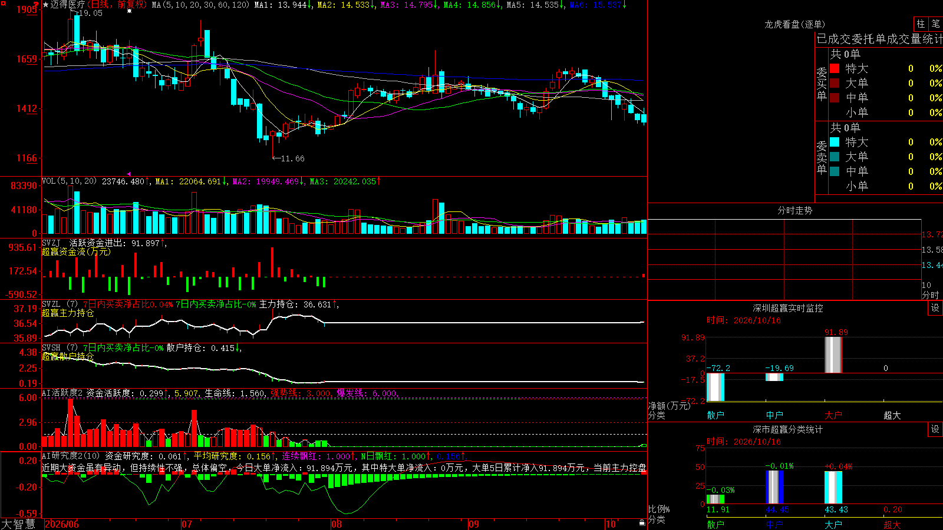Click the 委买单 section label
Screen dimensions: 943x530
[822, 84]
